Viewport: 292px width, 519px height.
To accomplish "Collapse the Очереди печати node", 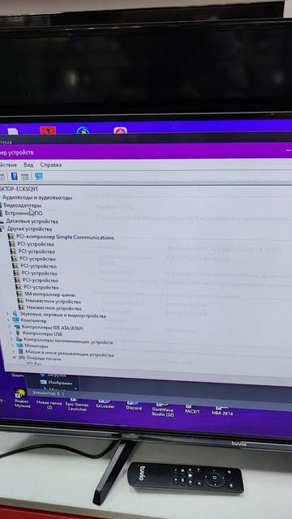I will [15, 358].
